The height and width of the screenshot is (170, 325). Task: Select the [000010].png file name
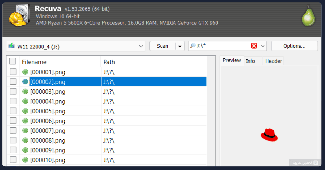tap(48, 160)
